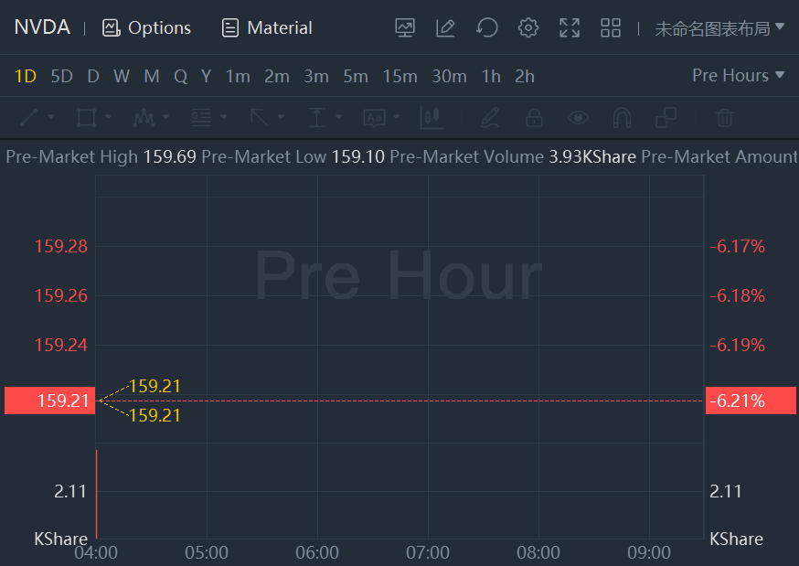
Task: Click the 159.21 current price label
Action: 50,400
